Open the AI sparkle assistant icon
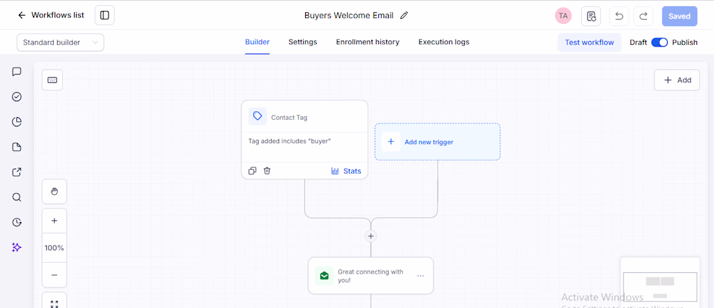Viewport: 714px width, 308px height. [17, 248]
